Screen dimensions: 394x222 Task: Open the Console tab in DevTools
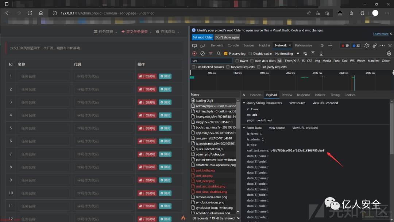pyautogui.click(x=233, y=46)
